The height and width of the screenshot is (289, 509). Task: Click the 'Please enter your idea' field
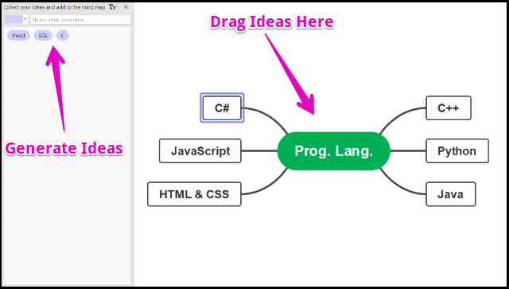pyautogui.click(x=80, y=19)
